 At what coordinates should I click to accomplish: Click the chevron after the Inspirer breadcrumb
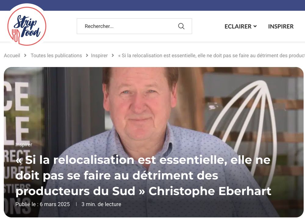tap(113, 55)
